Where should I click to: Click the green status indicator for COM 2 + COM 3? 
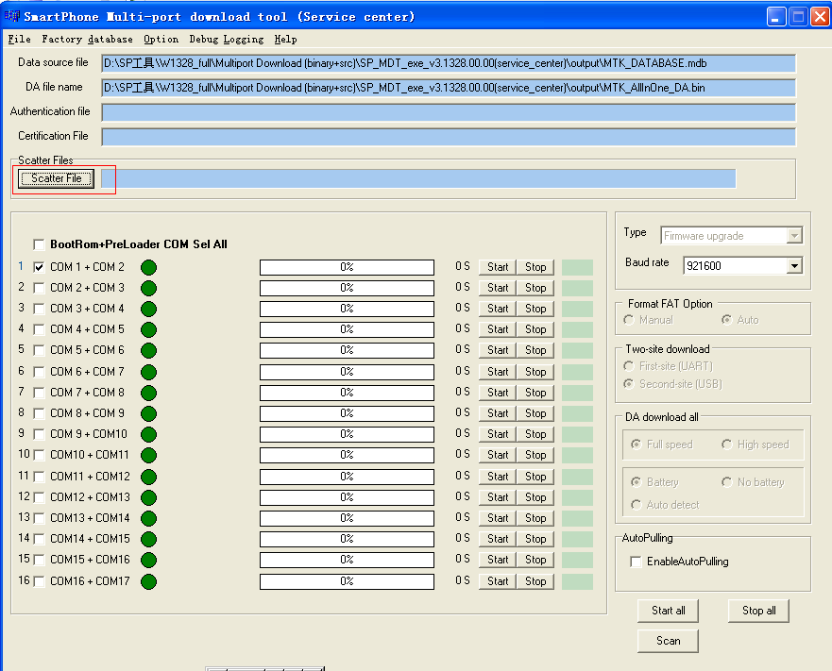tap(148, 288)
